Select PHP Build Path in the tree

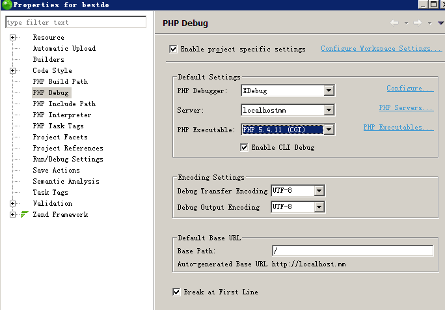click(x=60, y=81)
